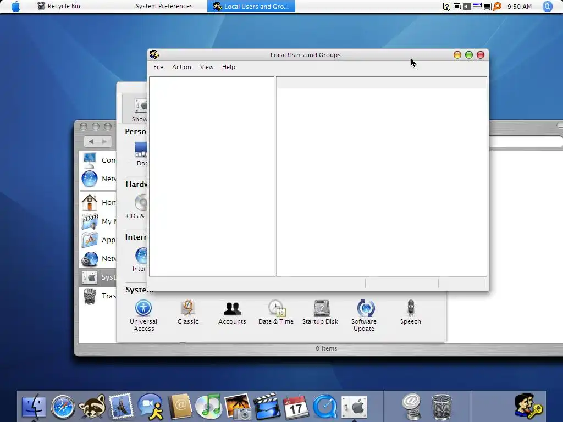Open iPhoto in the dock
The image size is (563, 422).
(238, 407)
